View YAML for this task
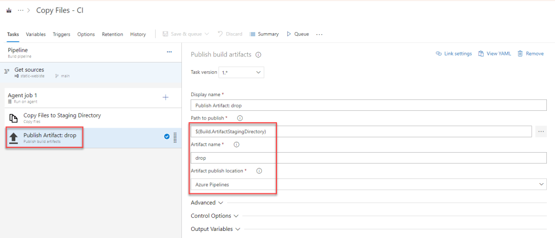555x238 pixels. point(495,53)
